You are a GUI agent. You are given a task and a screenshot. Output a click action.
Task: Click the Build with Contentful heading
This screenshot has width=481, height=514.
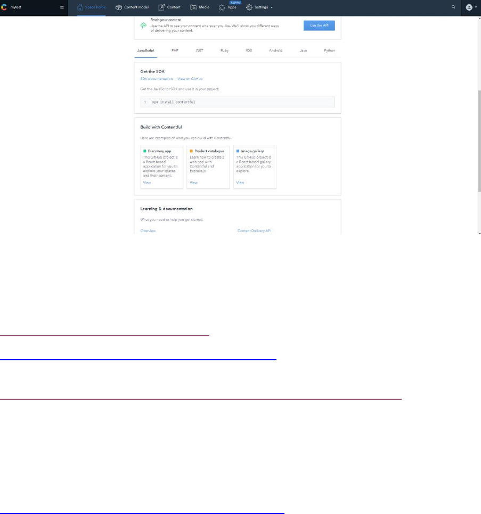(161, 127)
